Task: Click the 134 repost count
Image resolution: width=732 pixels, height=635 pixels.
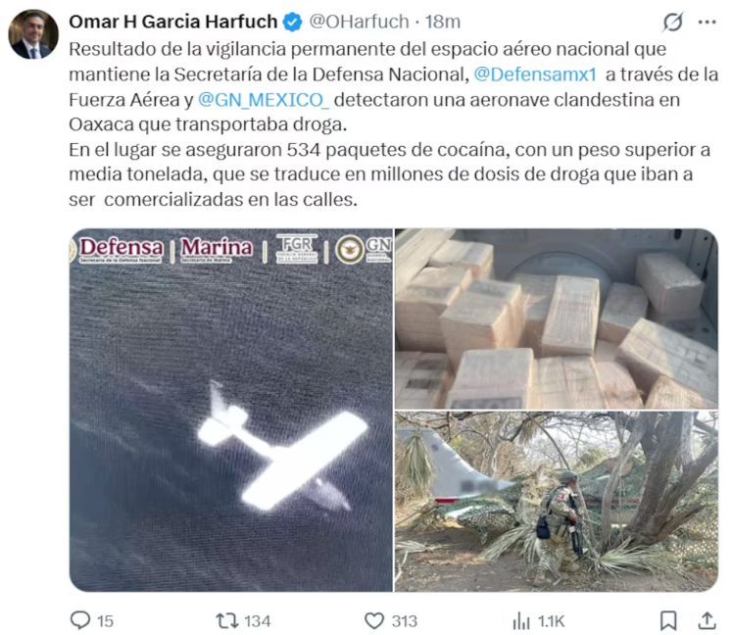Action: point(257,621)
